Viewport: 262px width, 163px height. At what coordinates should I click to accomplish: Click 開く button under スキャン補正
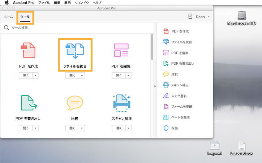point(119,128)
